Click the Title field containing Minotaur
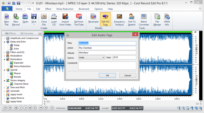Screen dimensions: 204x113 (107, 43)
